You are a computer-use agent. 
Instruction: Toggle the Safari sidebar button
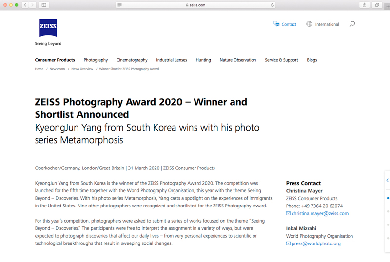pyautogui.click(x=44, y=5)
